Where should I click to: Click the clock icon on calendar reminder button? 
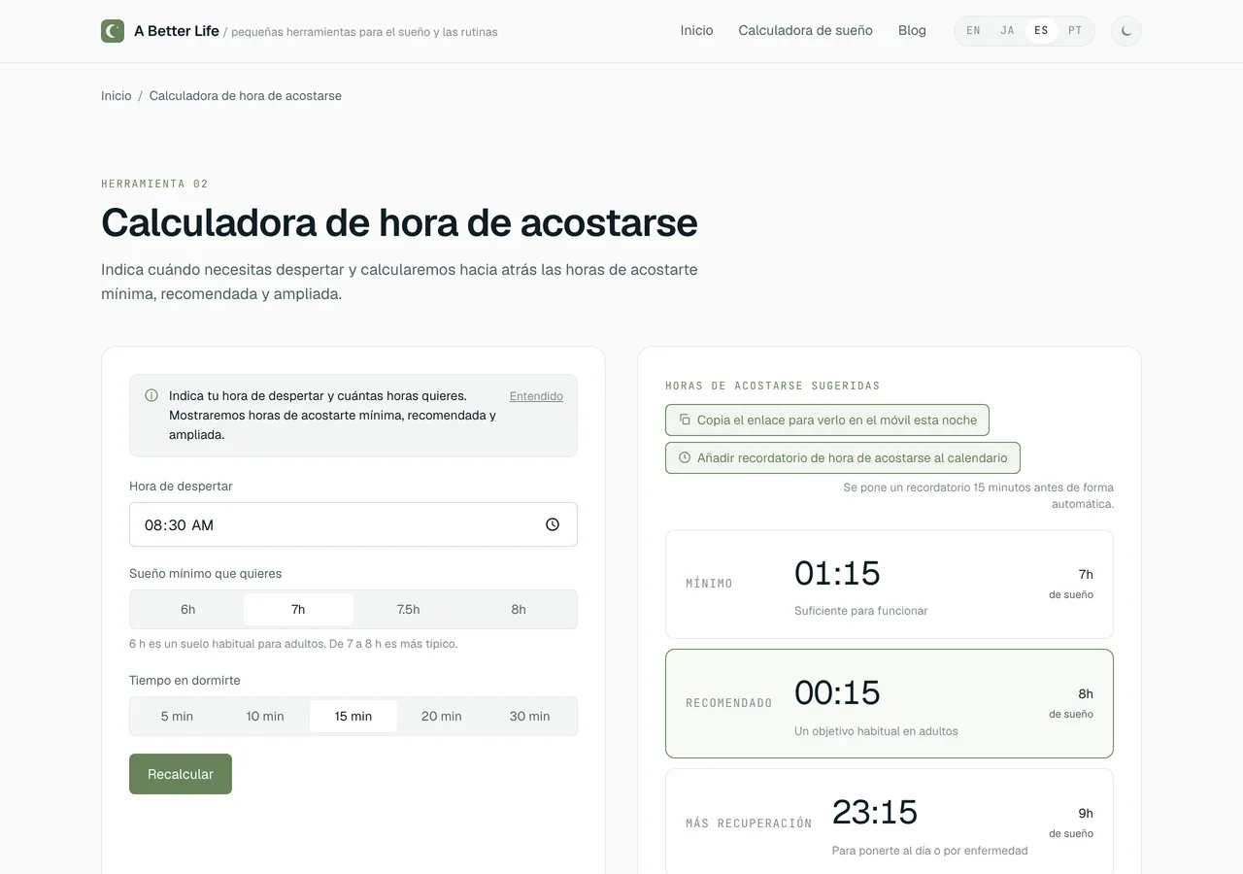click(x=685, y=457)
